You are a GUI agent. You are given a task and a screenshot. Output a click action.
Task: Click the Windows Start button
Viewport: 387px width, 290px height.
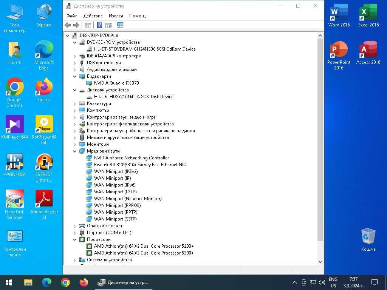pyautogui.click(x=9, y=282)
